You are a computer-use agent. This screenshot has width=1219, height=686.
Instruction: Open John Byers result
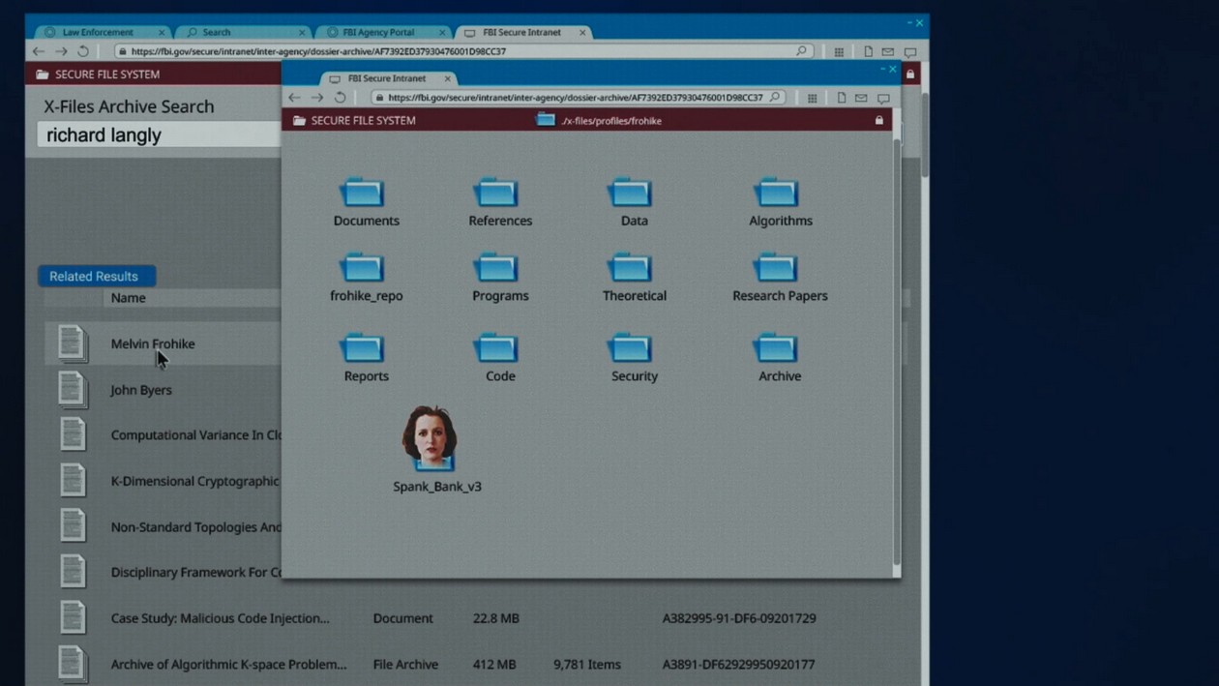141,390
